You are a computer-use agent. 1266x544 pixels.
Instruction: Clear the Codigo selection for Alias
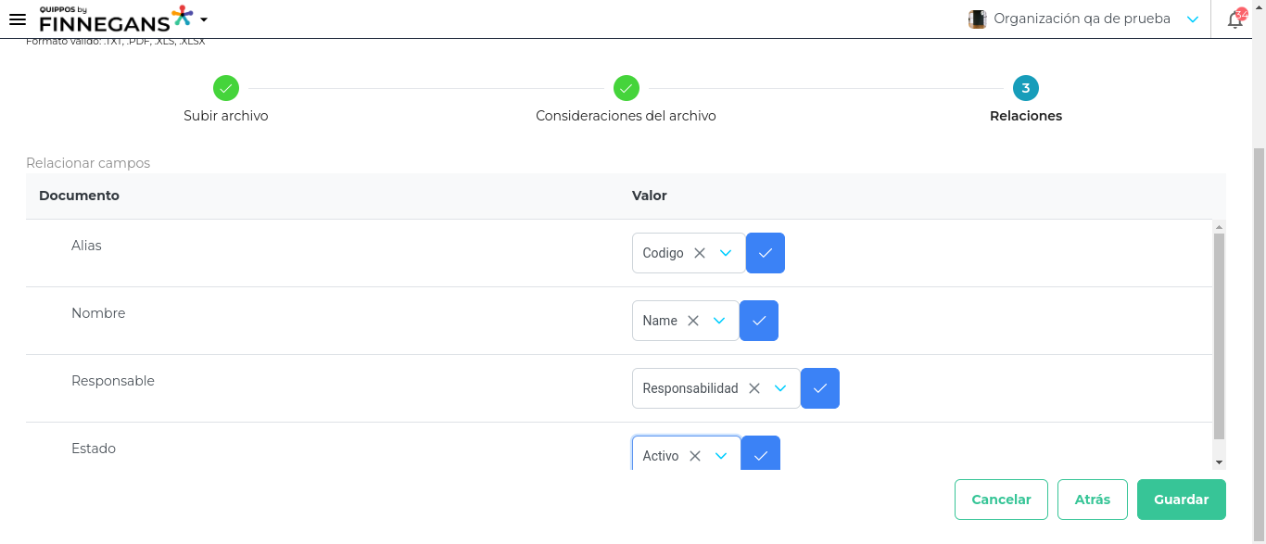pyautogui.click(x=700, y=253)
